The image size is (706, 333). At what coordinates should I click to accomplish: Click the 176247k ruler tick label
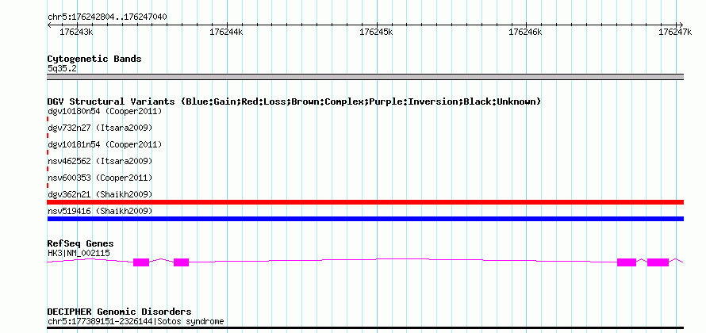click(x=675, y=32)
